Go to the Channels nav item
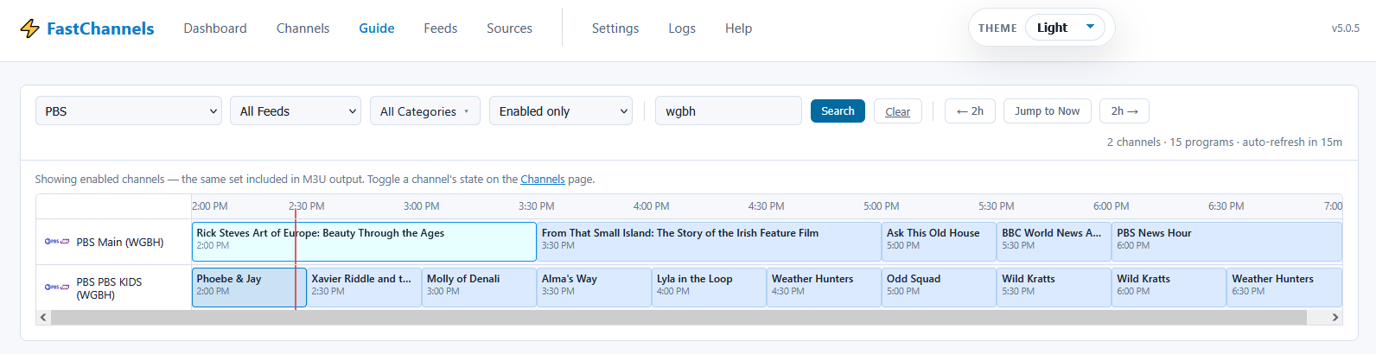Viewport: 1376px width, 354px height. click(303, 28)
